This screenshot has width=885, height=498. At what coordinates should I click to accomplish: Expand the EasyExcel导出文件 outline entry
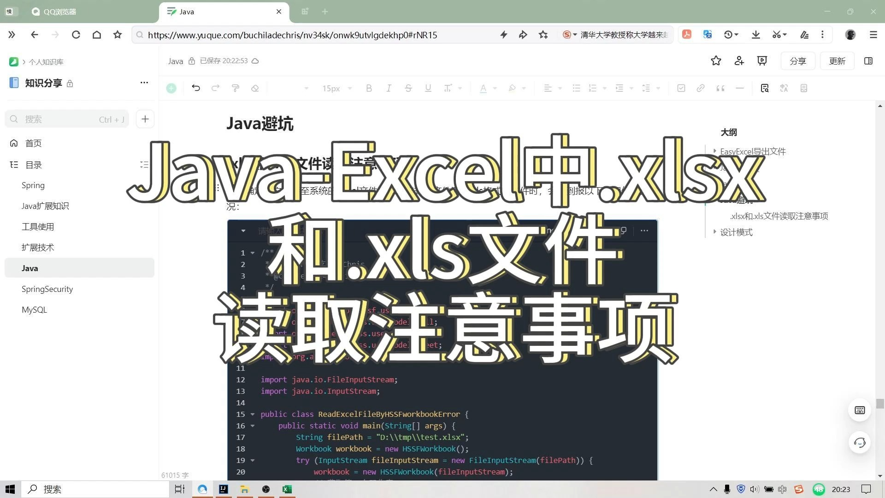tap(715, 151)
